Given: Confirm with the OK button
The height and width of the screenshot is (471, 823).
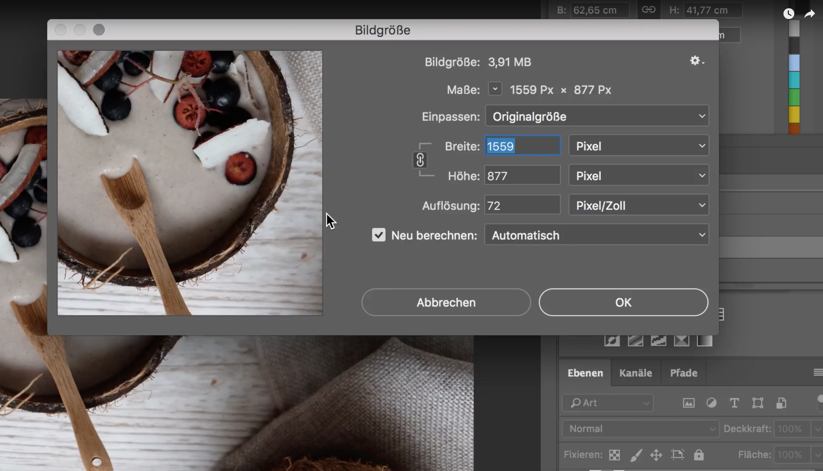Looking at the screenshot, I should pos(623,303).
